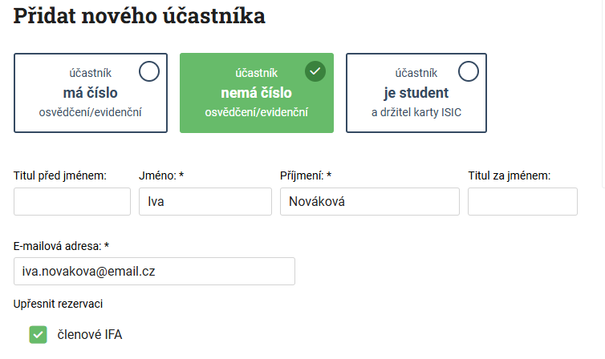
Task: Click the 'E-mailová adresa: *' label
Action: [61, 246]
